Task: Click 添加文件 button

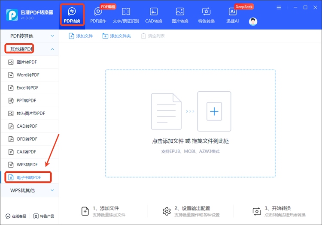Action: (81, 36)
